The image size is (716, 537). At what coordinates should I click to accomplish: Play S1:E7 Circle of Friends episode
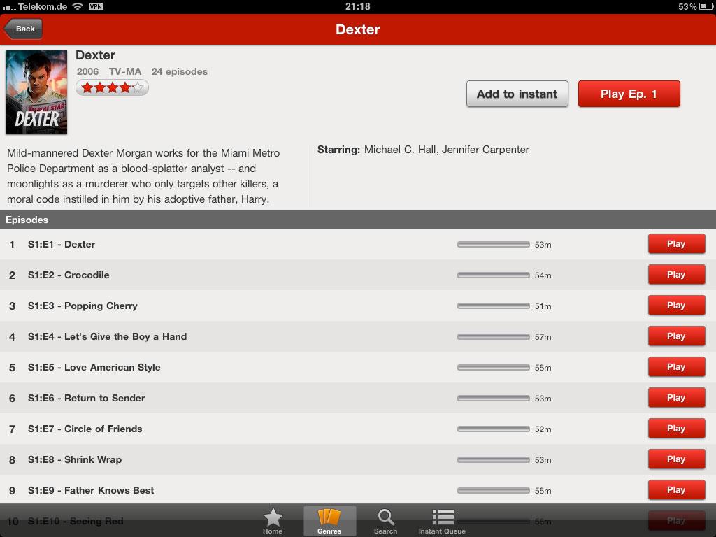[676, 429]
